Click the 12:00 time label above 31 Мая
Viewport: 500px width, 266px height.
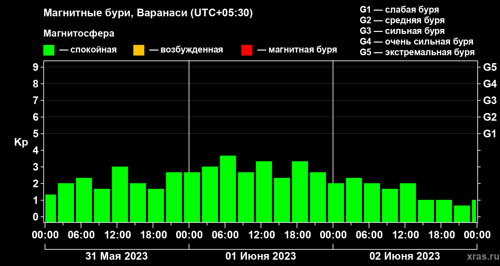pos(117,235)
